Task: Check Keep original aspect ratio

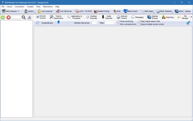Action: [x=139, y=21]
